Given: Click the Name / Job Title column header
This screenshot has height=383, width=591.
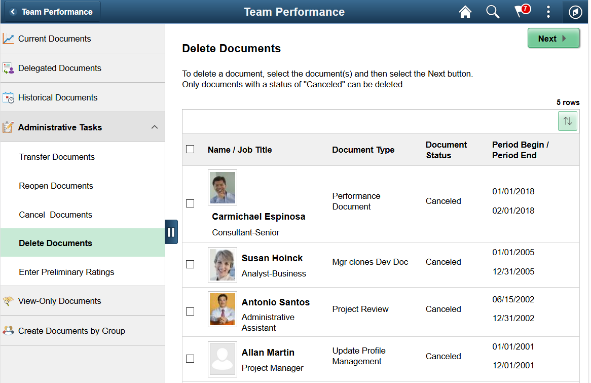Looking at the screenshot, I should click(x=240, y=150).
